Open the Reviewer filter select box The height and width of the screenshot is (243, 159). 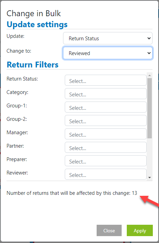point(106,174)
